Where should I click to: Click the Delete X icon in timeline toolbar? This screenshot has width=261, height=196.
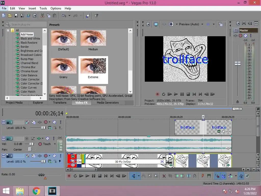click(164, 176)
